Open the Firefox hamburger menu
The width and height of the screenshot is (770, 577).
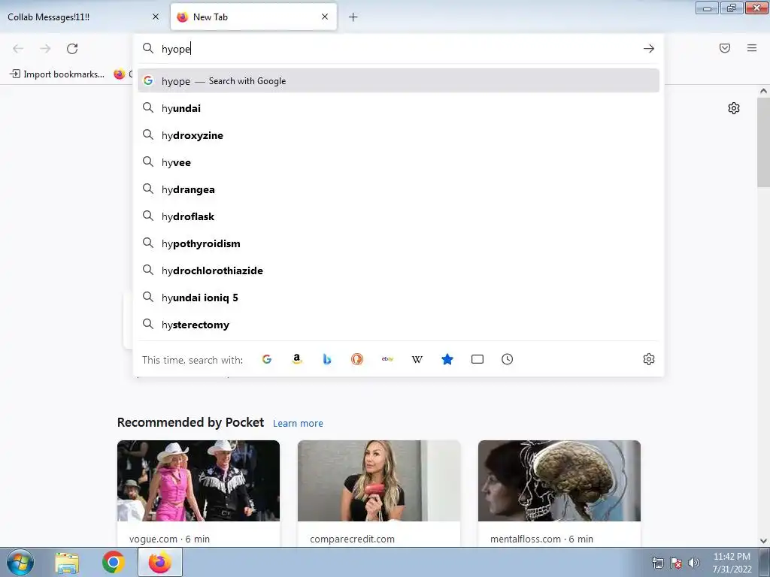[x=752, y=48]
